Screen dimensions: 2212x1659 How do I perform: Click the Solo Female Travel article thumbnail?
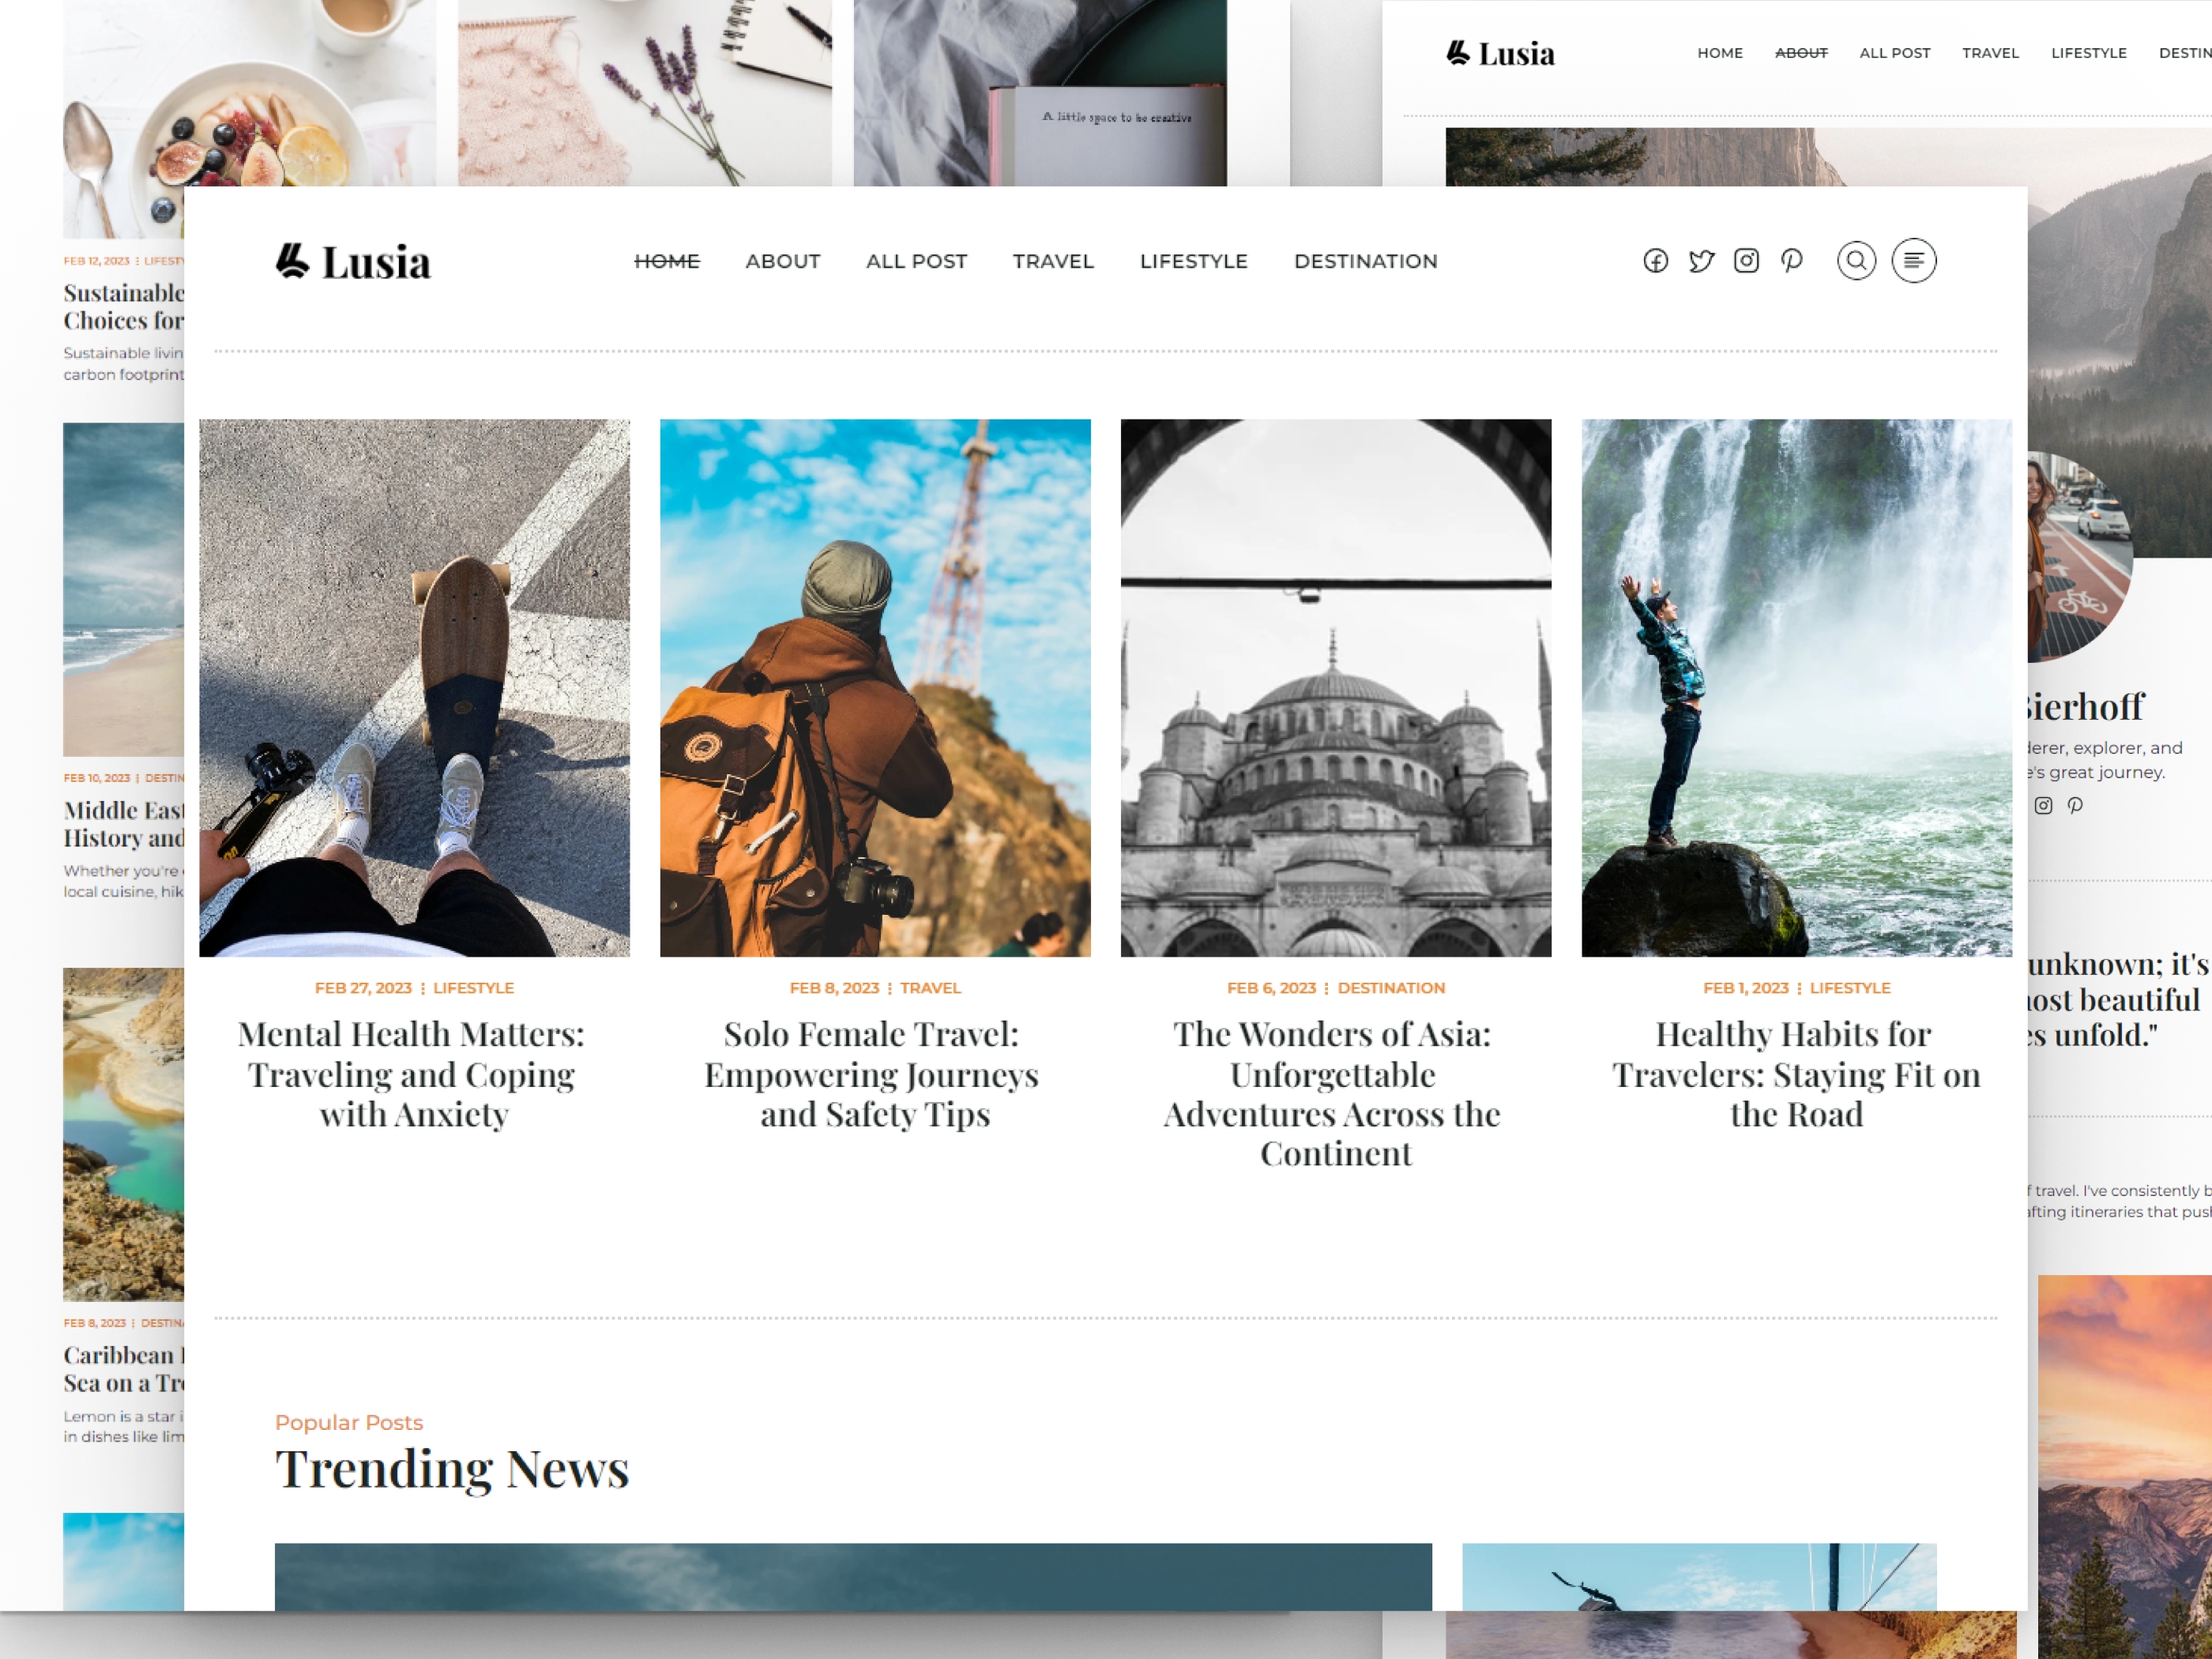tap(875, 687)
